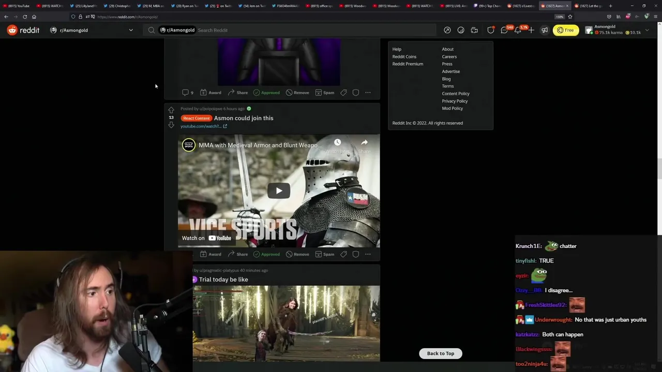Open the Reddit video icon in header

point(474,30)
